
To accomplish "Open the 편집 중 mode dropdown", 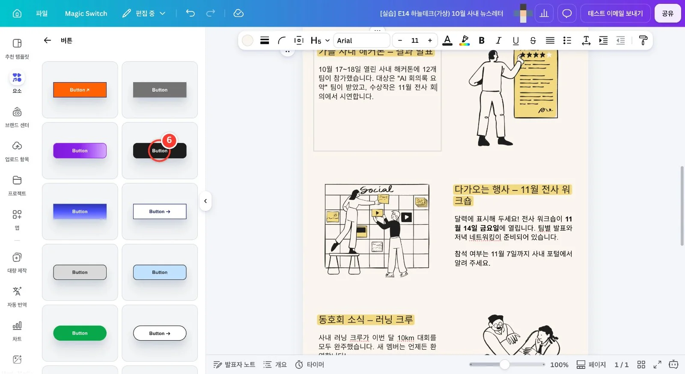I will 144,13.
